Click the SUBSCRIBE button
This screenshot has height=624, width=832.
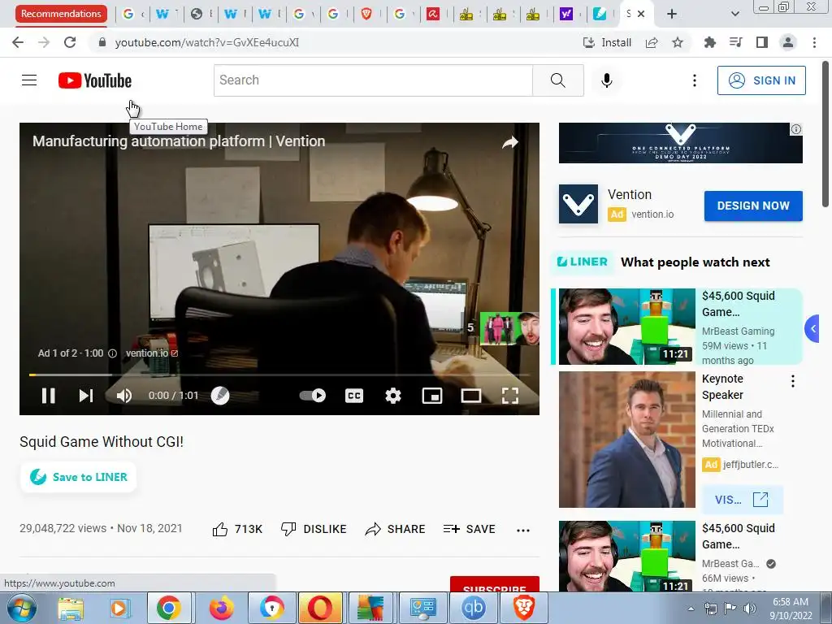click(x=495, y=584)
